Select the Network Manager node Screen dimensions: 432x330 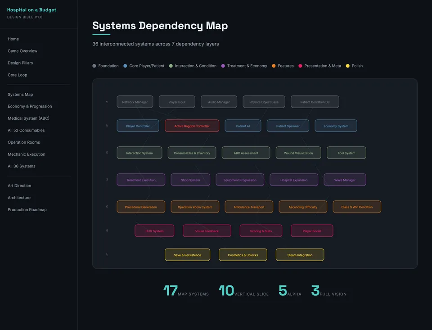pyautogui.click(x=135, y=102)
